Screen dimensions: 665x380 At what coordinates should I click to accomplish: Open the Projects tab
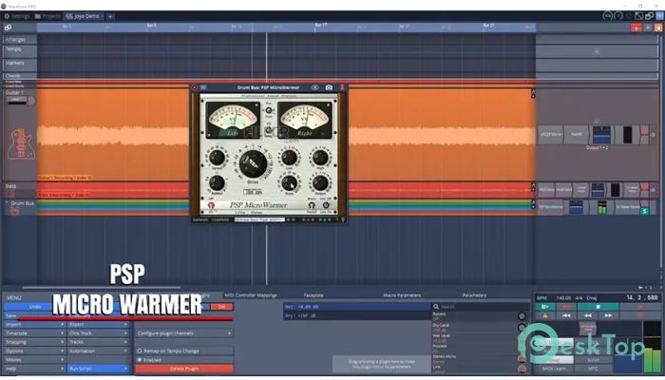click(47, 16)
